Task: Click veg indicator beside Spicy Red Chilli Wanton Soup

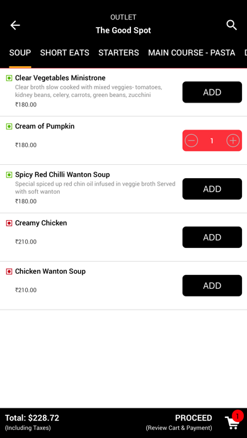Action: (x=9, y=175)
